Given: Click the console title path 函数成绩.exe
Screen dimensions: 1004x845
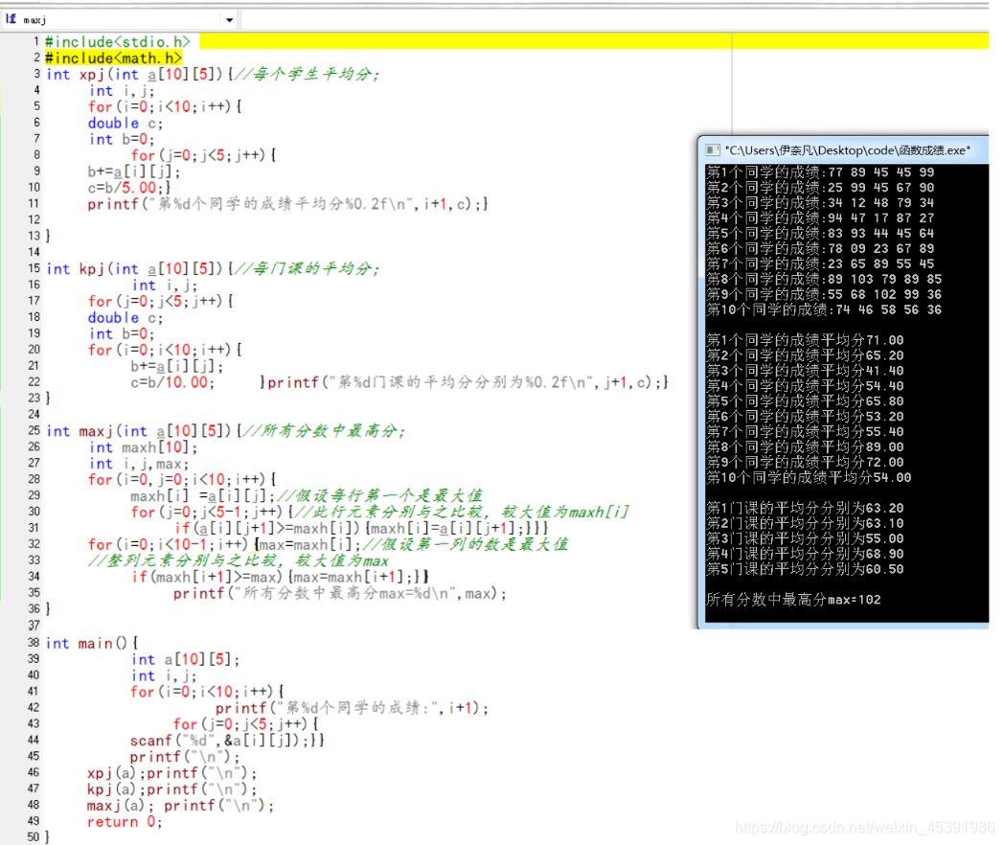Looking at the screenshot, I should 848,150.
